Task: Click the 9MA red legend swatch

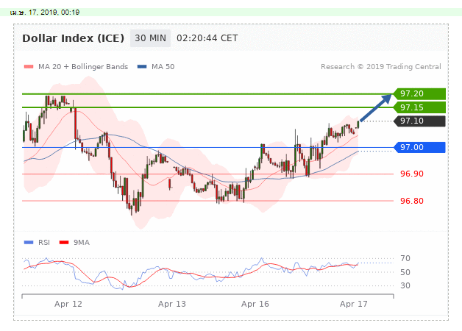Action: [x=64, y=242]
